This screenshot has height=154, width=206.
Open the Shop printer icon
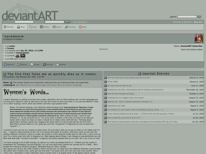click(18, 27)
